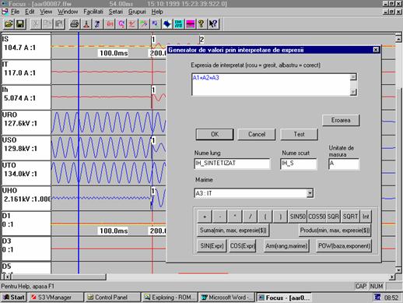Click the Nume lung input field
The height and width of the screenshot is (303, 403).
click(232, 164)
